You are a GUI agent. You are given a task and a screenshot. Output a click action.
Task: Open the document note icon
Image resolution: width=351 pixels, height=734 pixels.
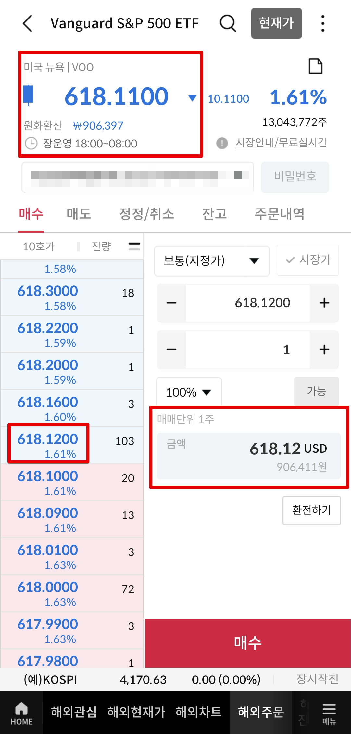315,67
